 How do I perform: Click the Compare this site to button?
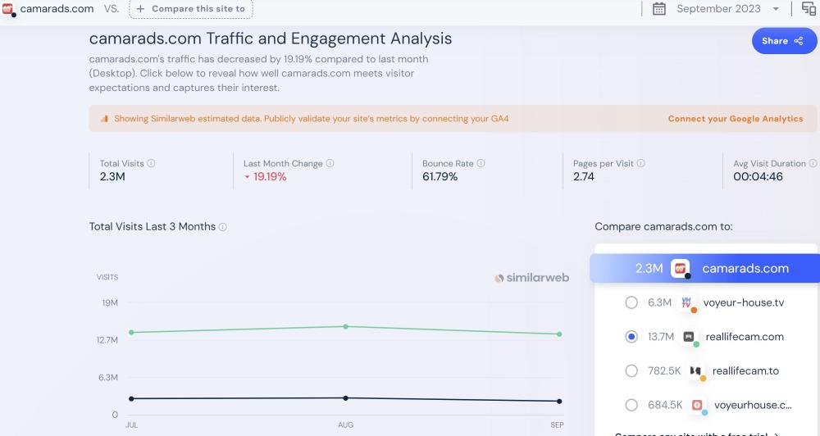click(191, 9)
